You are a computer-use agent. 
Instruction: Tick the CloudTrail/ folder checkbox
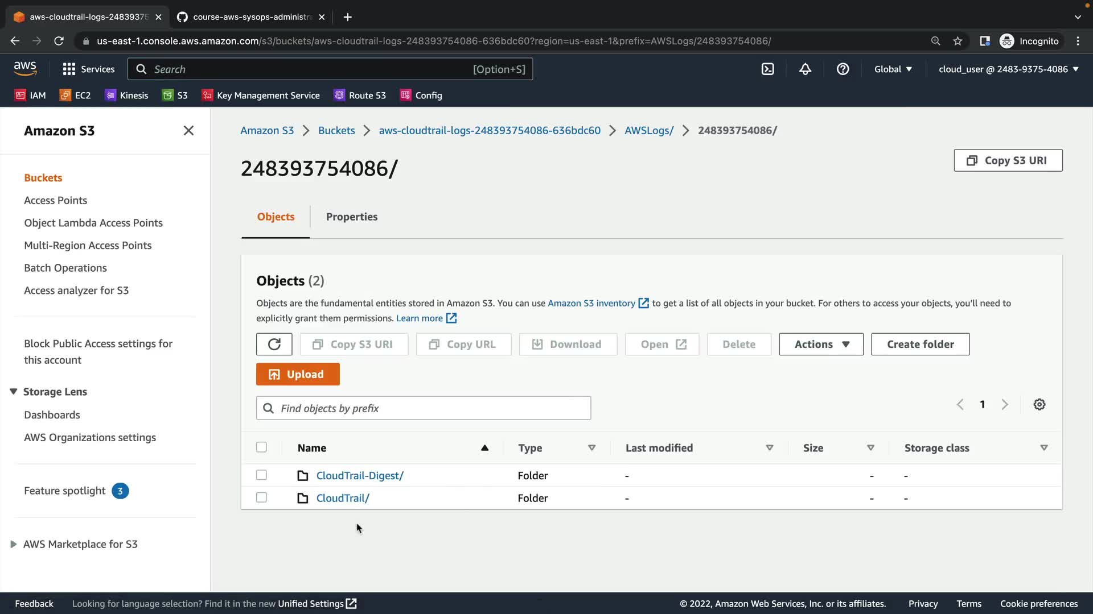tap(261, 498)
